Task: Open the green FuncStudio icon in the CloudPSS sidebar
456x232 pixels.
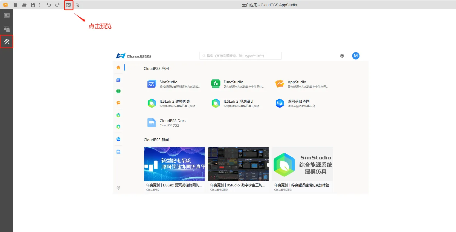Action: pyautogui.click(x=118, y=91)
